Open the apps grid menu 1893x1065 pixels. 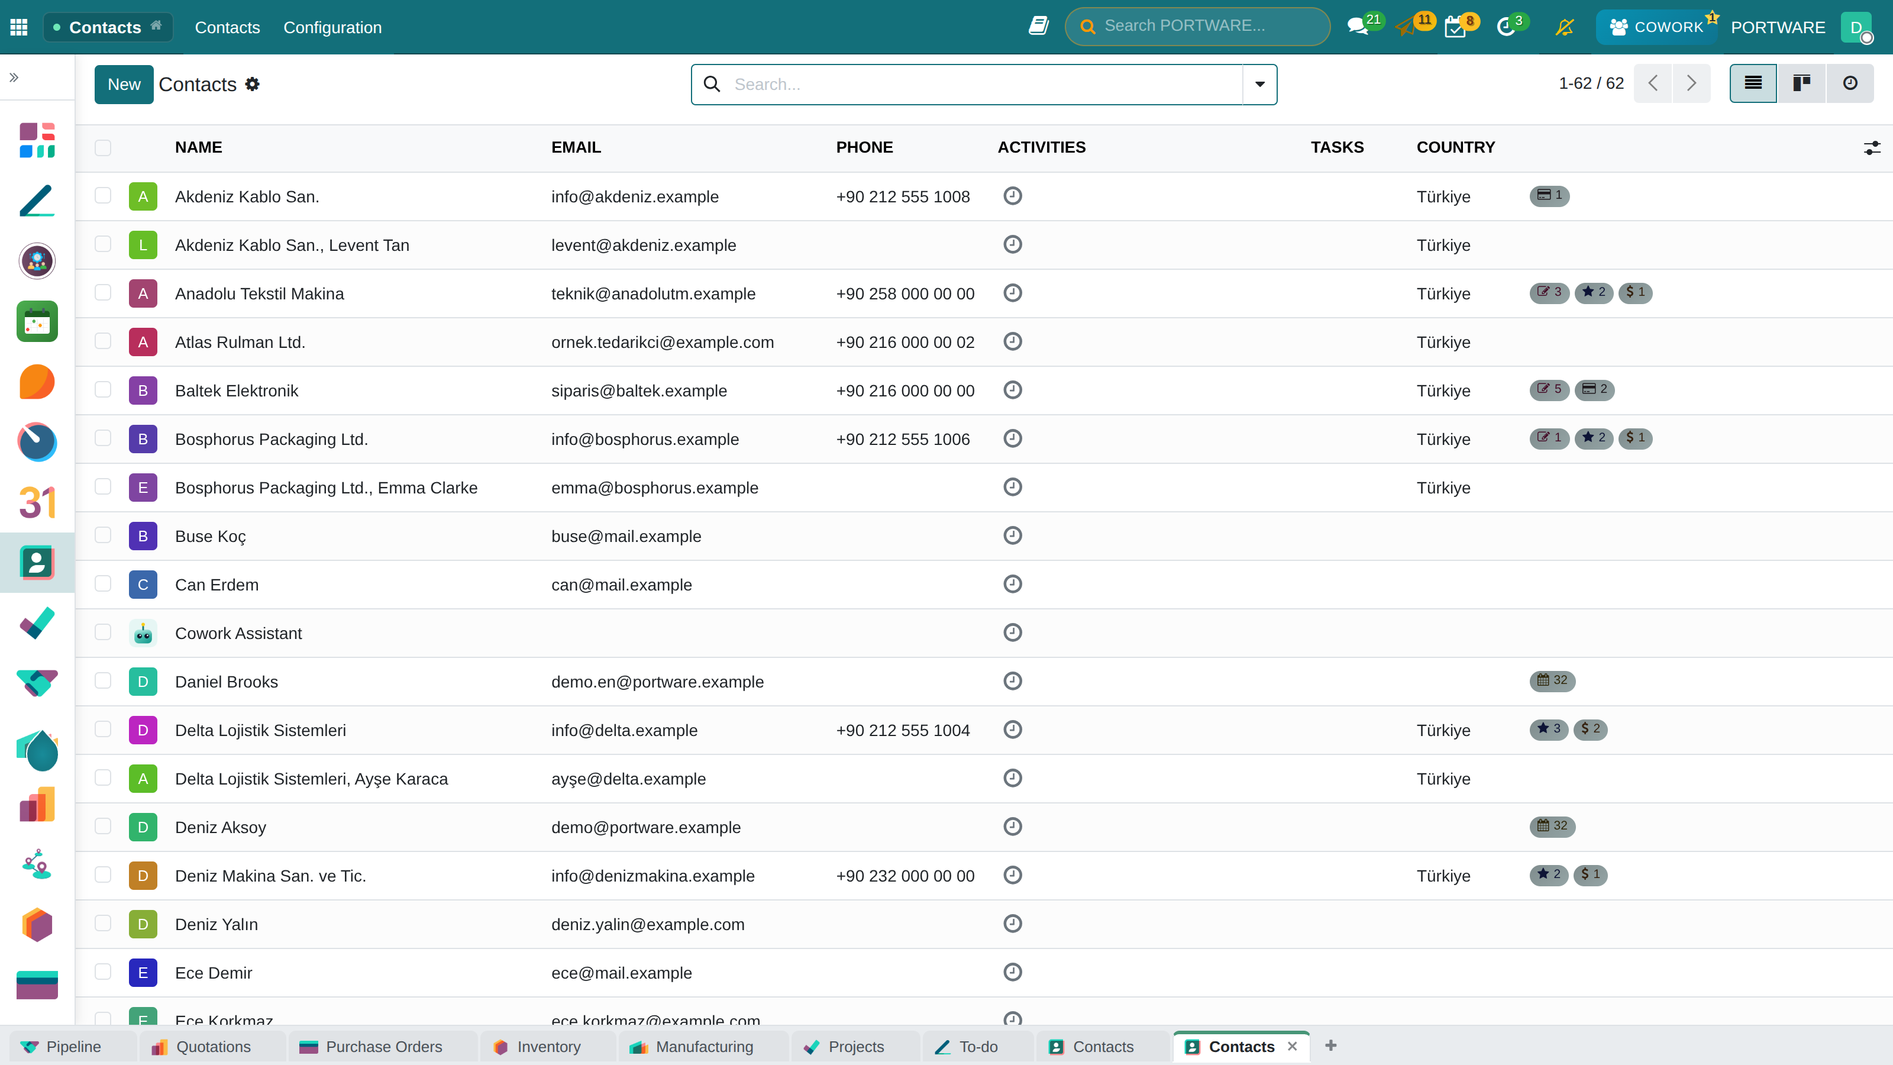point(19,27)
